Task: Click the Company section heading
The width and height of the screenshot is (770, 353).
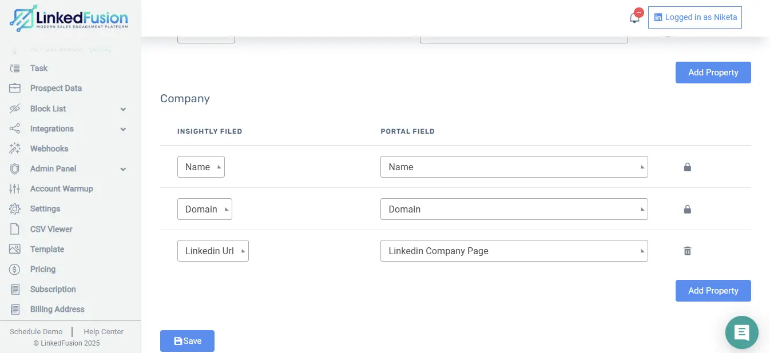Action: click(185, 98)
